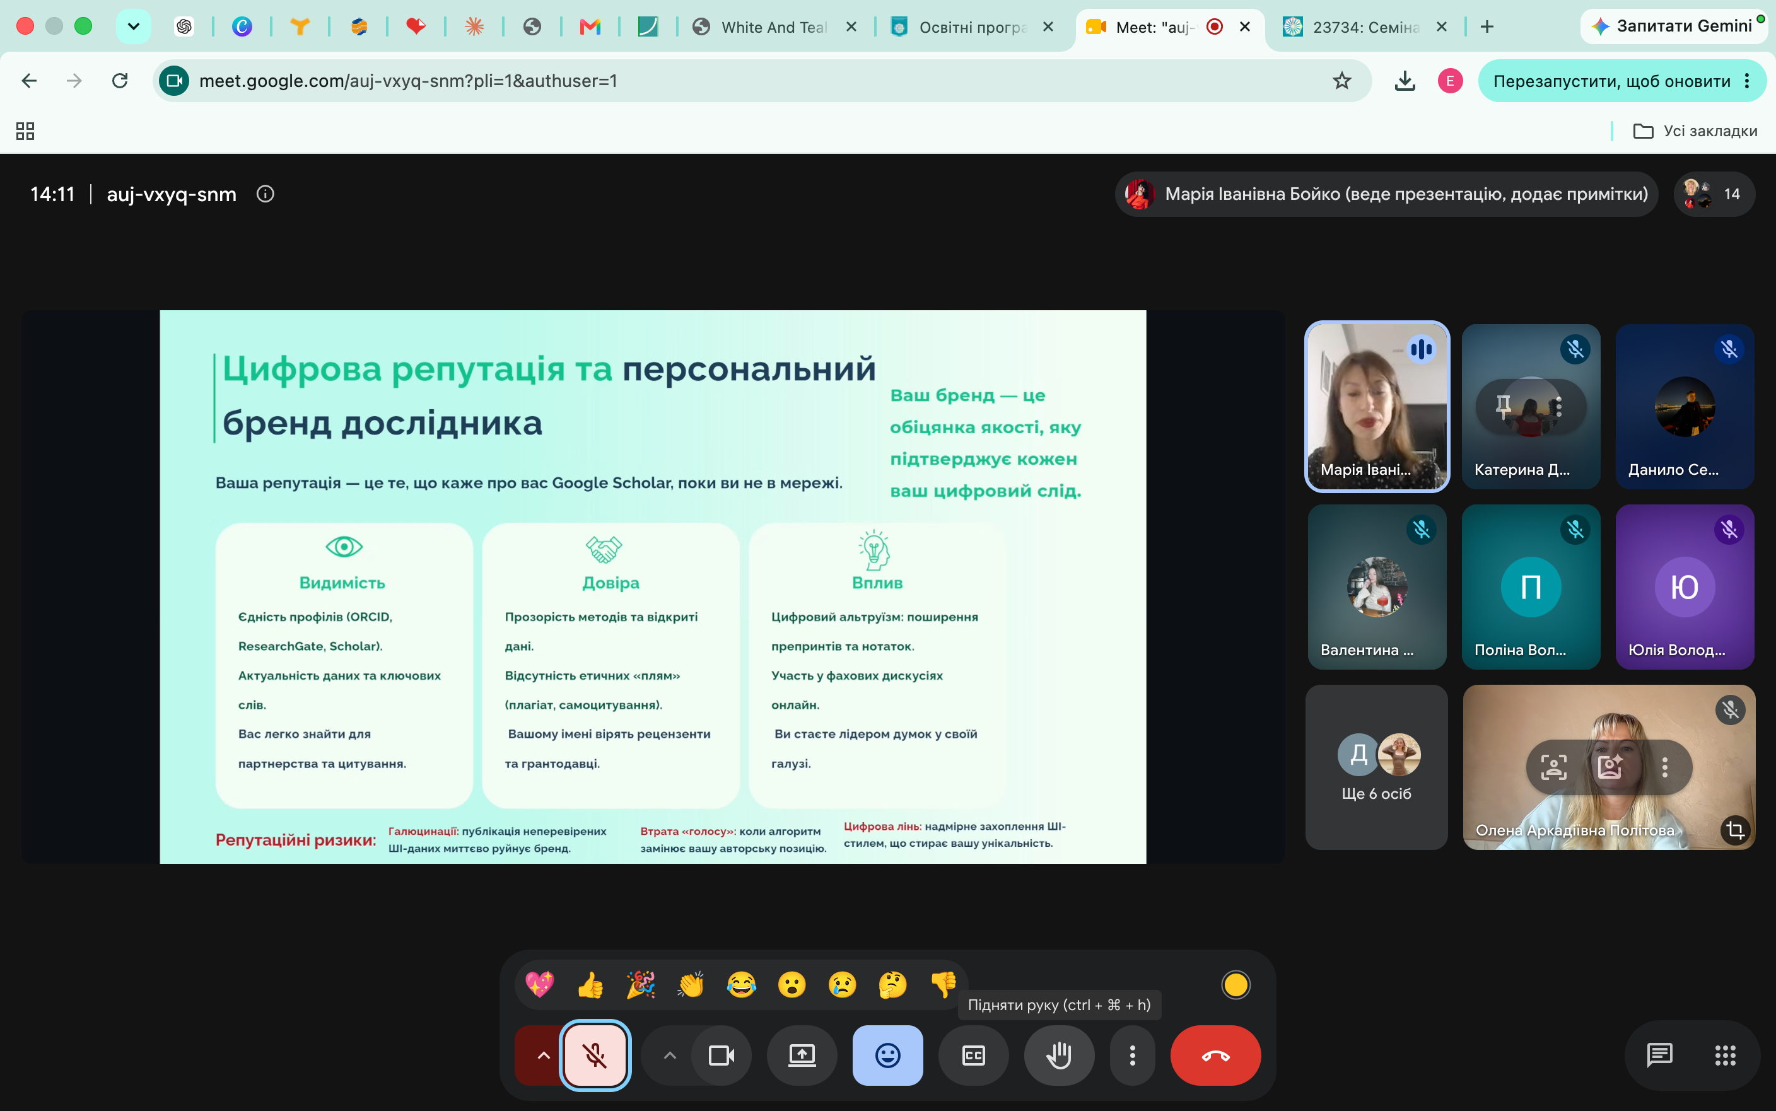Raise your hand in the meeting

point(1059,1055)
